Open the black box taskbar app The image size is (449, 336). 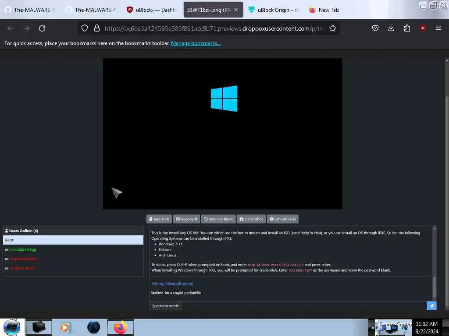click(39, 327)
